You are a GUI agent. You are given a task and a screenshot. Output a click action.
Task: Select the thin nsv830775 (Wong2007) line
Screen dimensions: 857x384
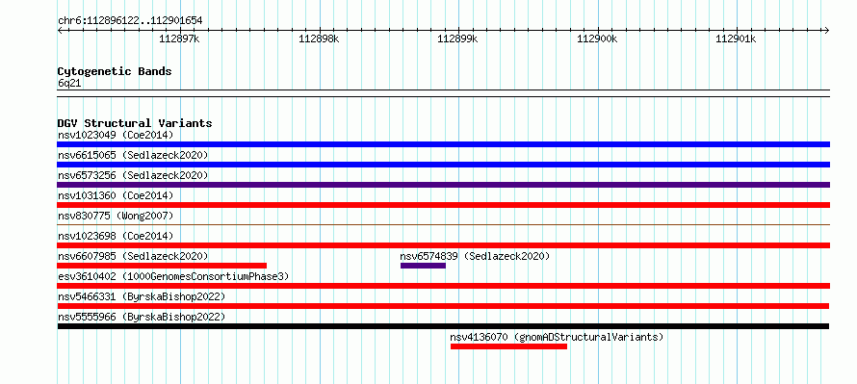click(x=443, y=224)
